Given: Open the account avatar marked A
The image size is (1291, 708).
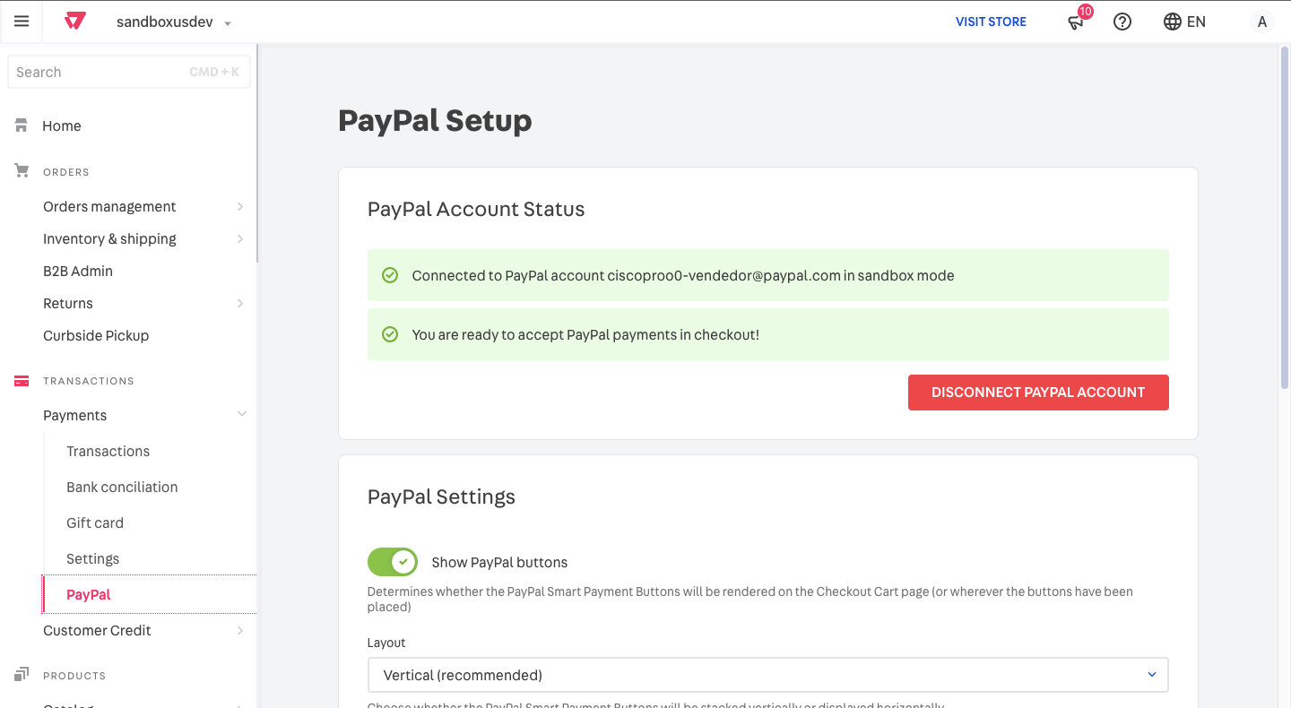Looking at the screenshot, I should point(1261,22).
